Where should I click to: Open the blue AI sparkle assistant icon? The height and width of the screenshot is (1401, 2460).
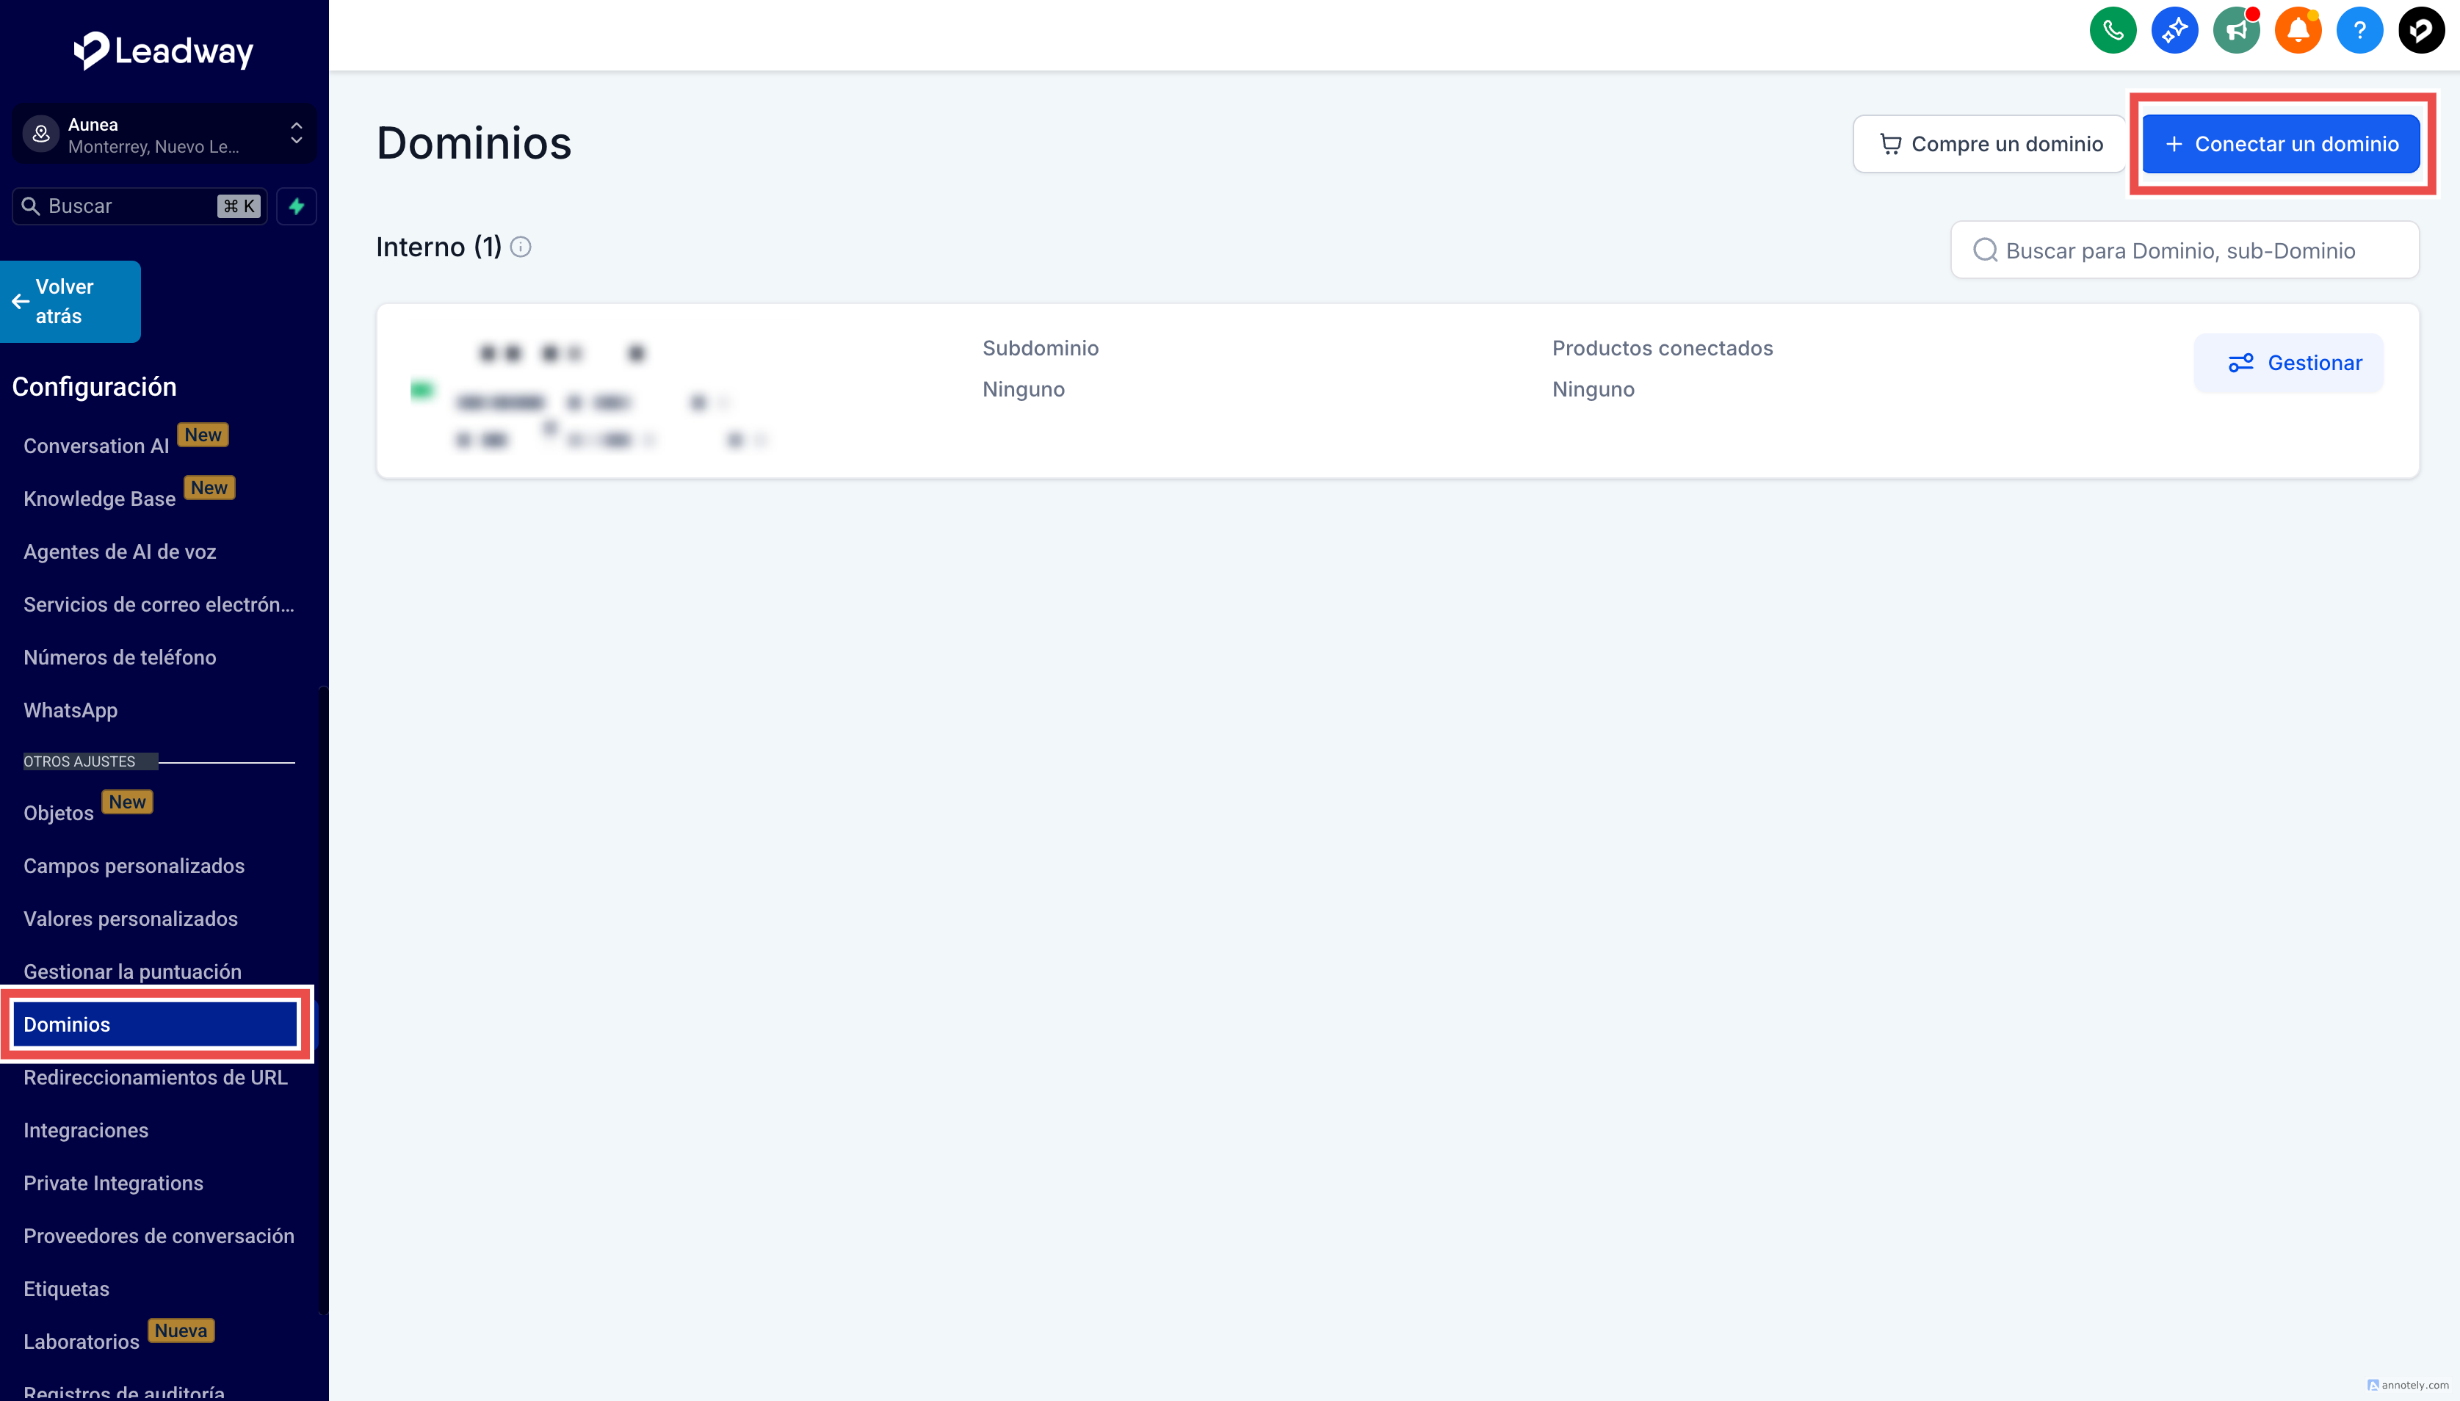[2174, 31]
